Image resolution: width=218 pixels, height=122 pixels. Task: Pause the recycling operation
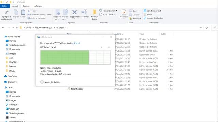click(101, 47)
